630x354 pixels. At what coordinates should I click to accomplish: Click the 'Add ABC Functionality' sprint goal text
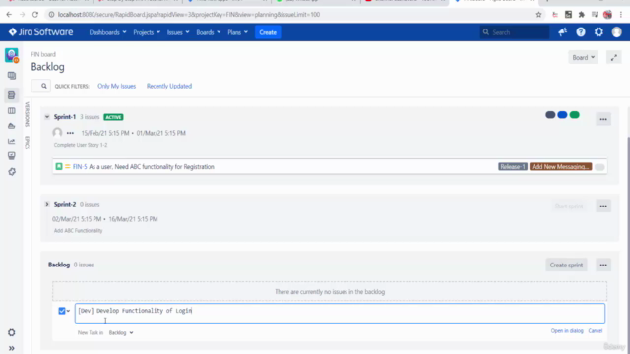[78, 231]
